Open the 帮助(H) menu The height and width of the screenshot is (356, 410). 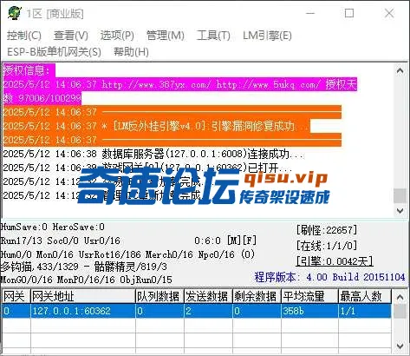tap(131, 52)
